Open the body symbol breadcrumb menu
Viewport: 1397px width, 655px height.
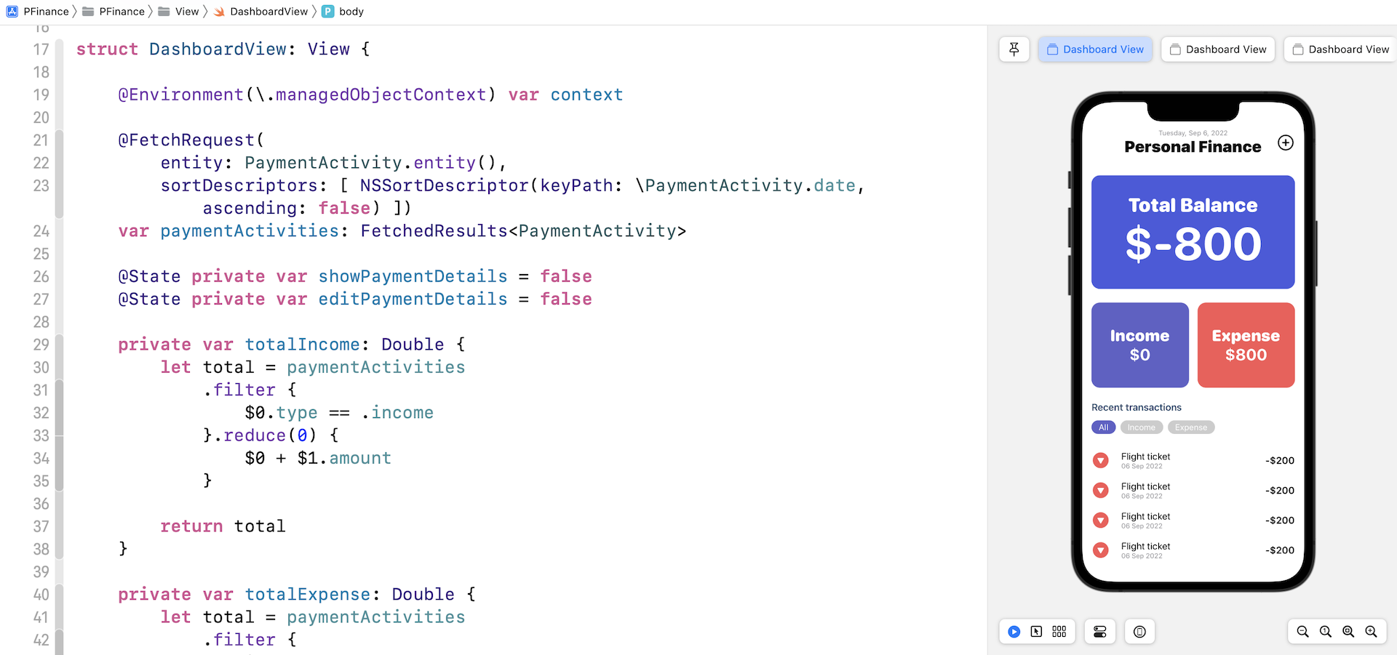(351, 12)
